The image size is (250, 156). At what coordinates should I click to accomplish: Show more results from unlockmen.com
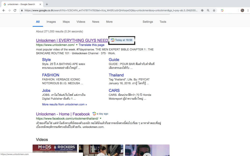pos(64,104)
